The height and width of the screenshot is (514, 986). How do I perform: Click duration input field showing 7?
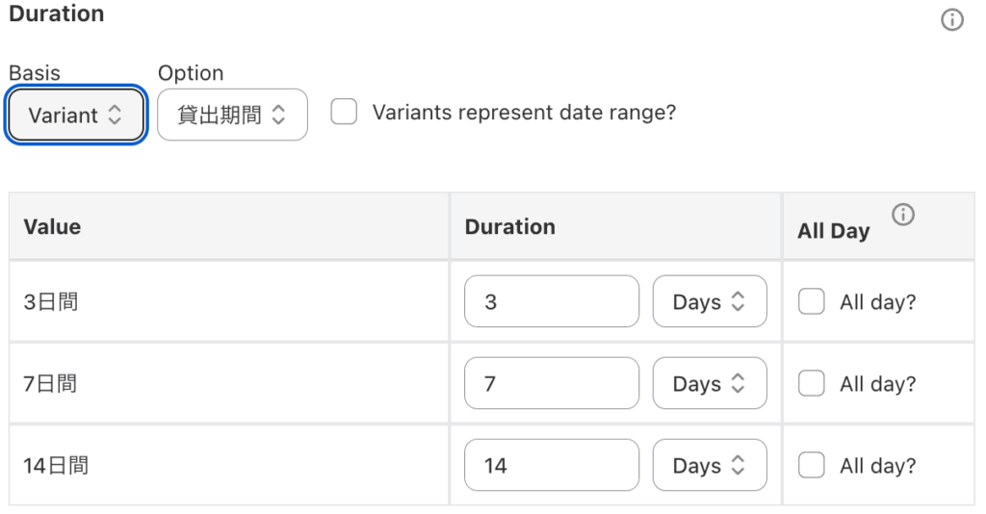click(552, 383)
